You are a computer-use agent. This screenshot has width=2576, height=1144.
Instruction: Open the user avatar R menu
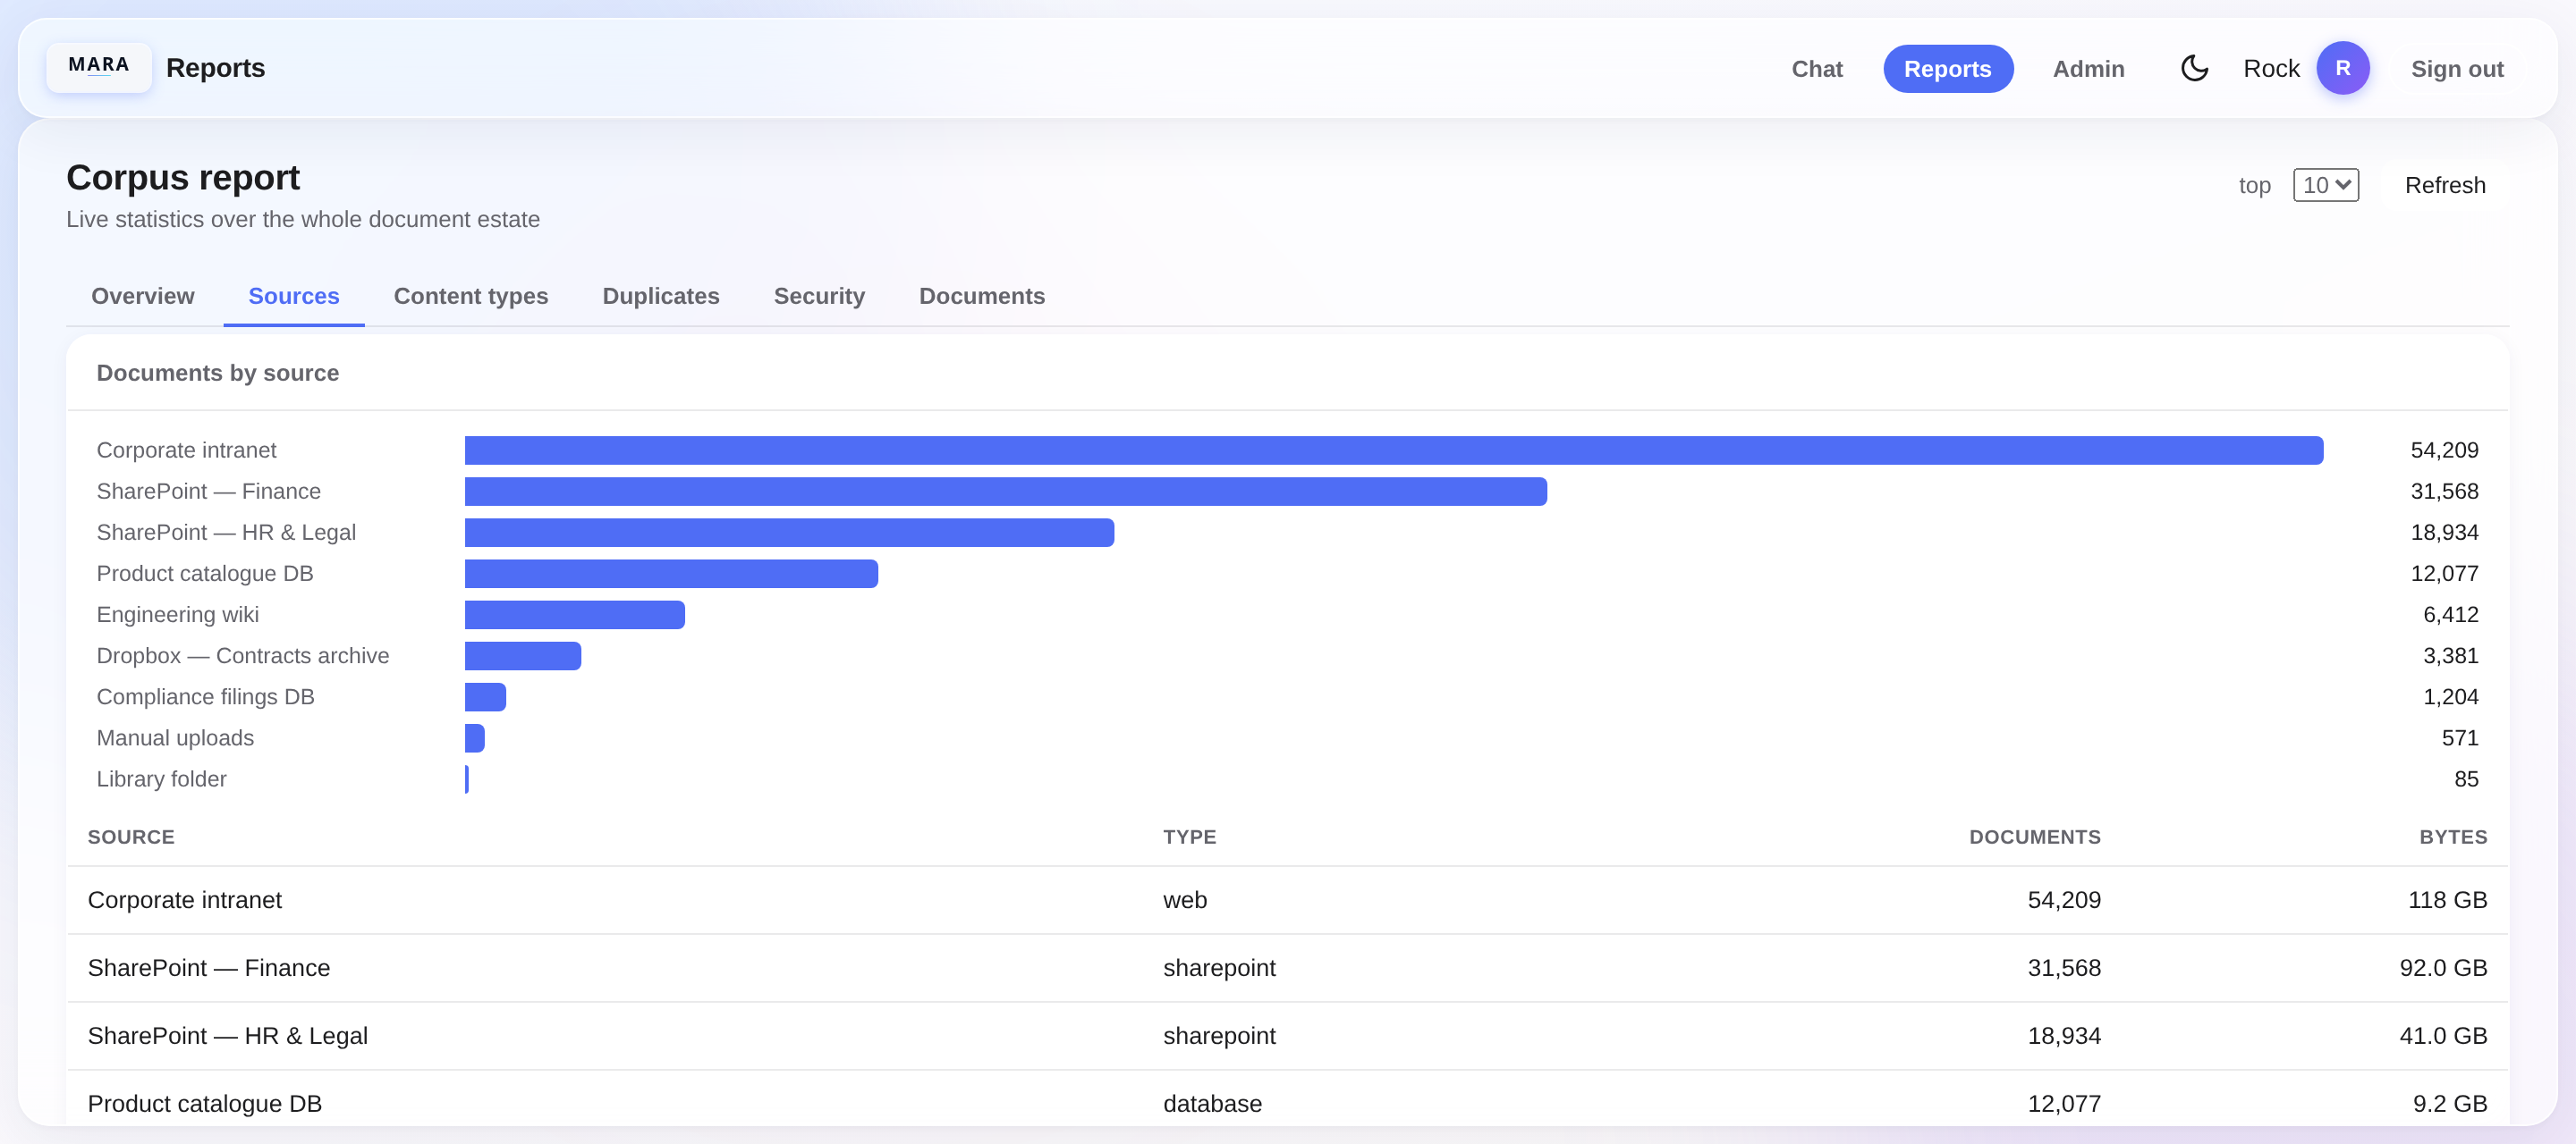coord(2342,68)
